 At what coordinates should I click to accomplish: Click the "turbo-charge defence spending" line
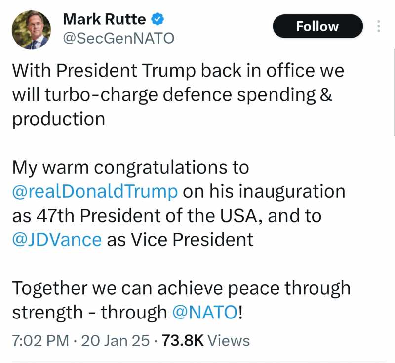(x=172, y=95)
